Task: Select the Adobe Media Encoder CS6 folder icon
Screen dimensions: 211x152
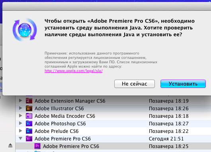Action: point(29,116)
